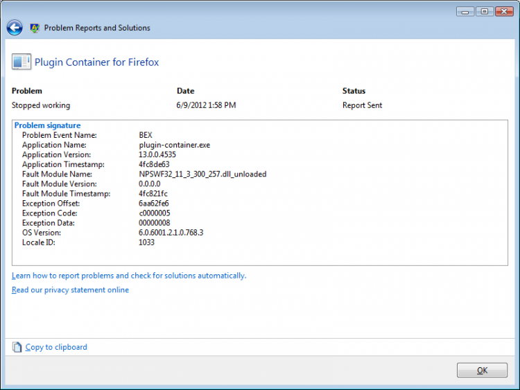This screenshot has height=390, width=520.
Task: Click exception code c0000005
Action: pos(155,213)
